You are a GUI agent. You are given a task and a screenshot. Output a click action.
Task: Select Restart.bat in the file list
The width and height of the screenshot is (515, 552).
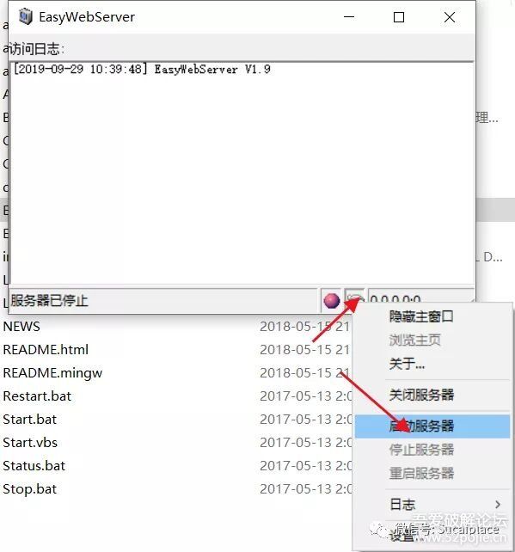[x=37, y=396]
